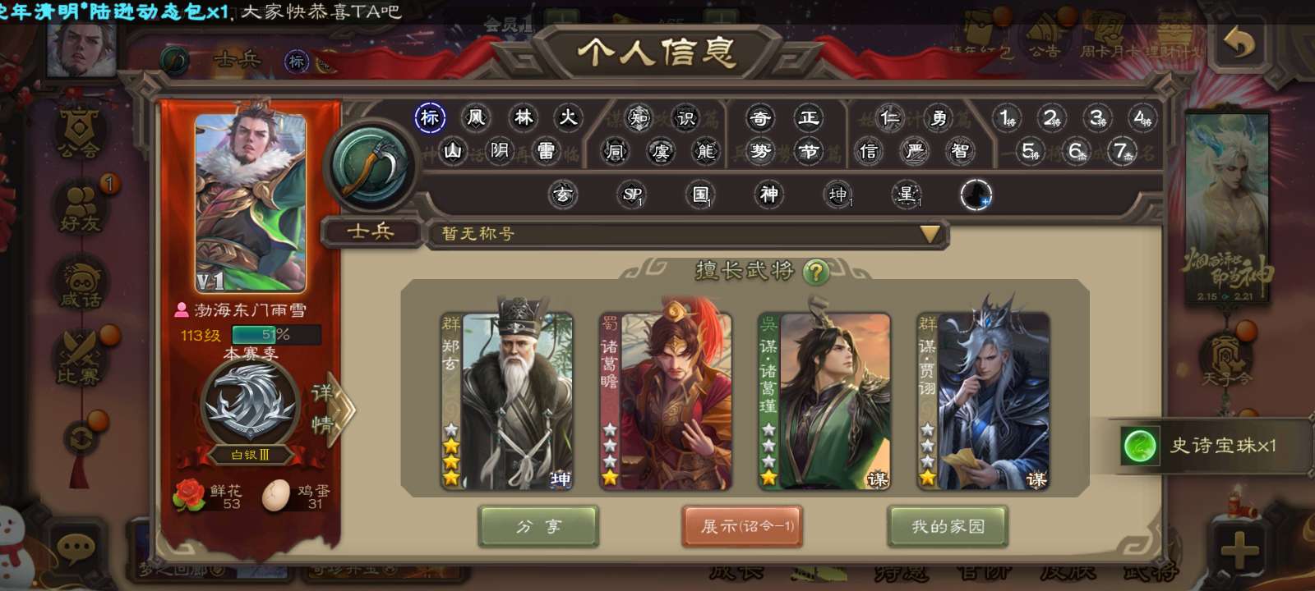Open the 诸葛瞻 general card
This screenshot has width=1315, height=591.
(x=666, y=401)
